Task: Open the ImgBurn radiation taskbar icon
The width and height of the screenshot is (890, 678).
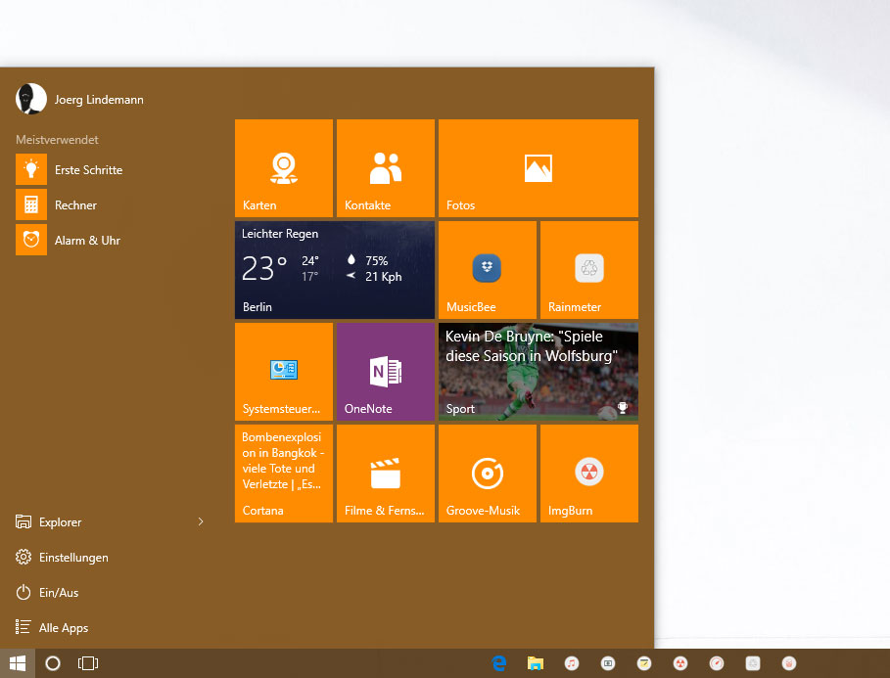Action: pyautogui.click(x=680, y=663)
